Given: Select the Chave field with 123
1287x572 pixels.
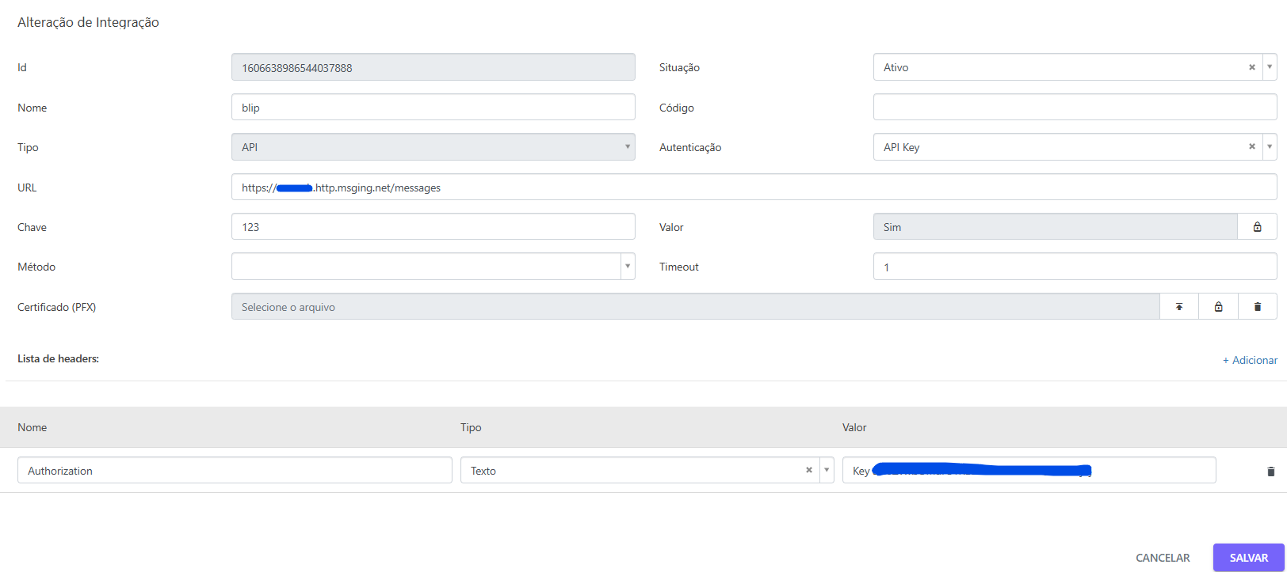Looking at the screenshot, I should [433, 227].
